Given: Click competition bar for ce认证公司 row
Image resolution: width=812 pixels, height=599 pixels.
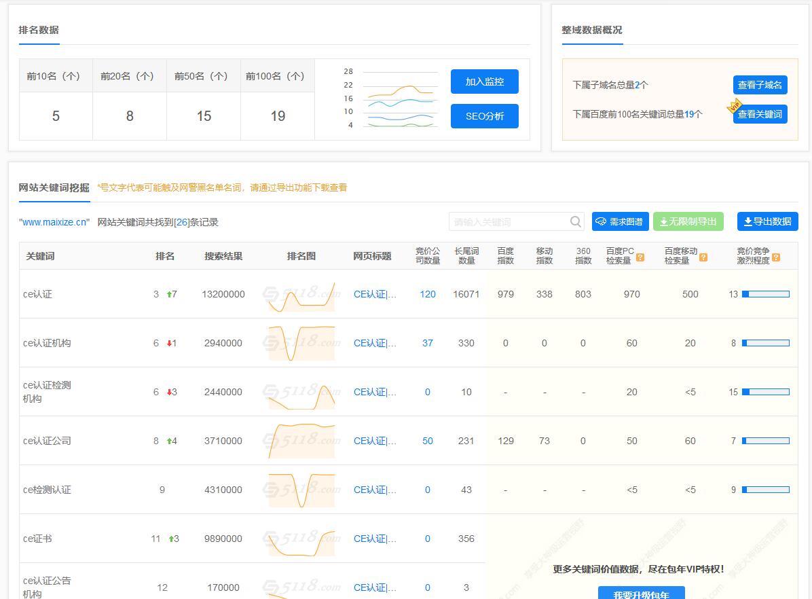Looking at the screenshot, I should [x=766, y=441].
